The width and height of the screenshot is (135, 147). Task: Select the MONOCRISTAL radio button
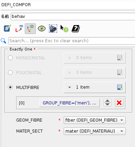click(x=10, y=58)
